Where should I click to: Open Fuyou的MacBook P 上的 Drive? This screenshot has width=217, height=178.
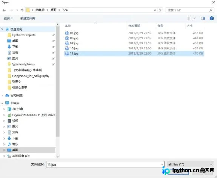[x=34, y=115]
